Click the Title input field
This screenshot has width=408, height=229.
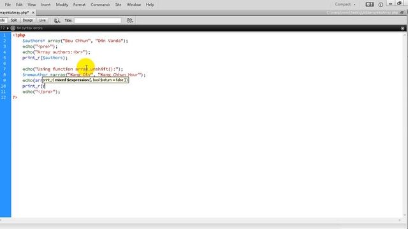point(98,20)
